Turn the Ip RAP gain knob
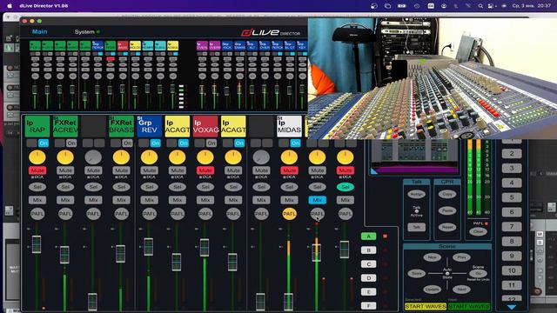This screenshot has width=557, height=313. 37,156
